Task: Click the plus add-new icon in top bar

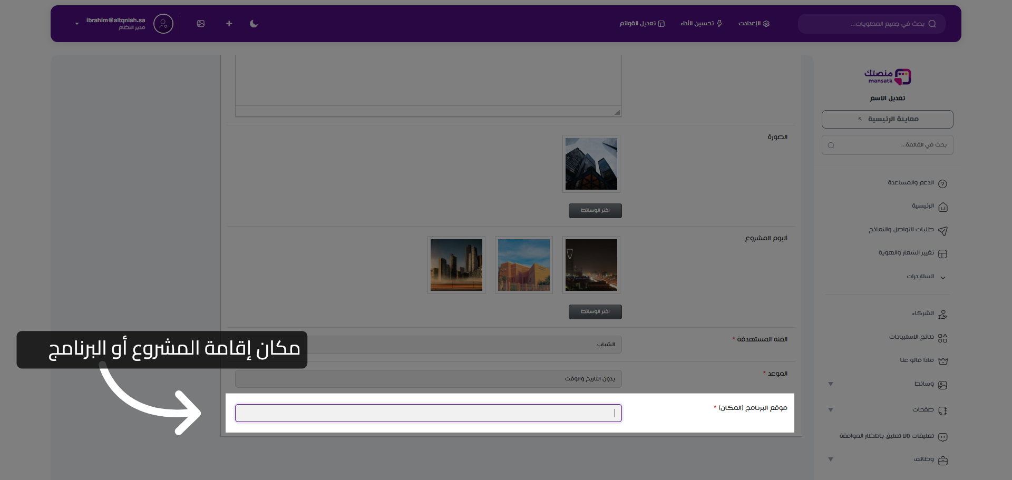Action: click(x=229, y=24)
